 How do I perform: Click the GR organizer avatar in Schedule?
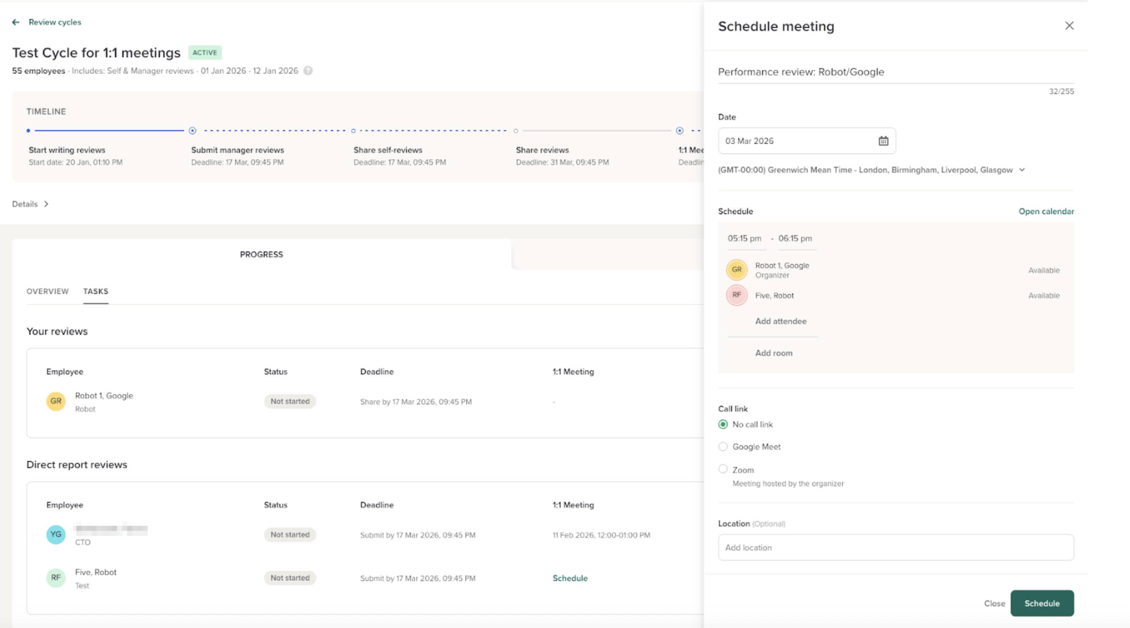[737, 270]
